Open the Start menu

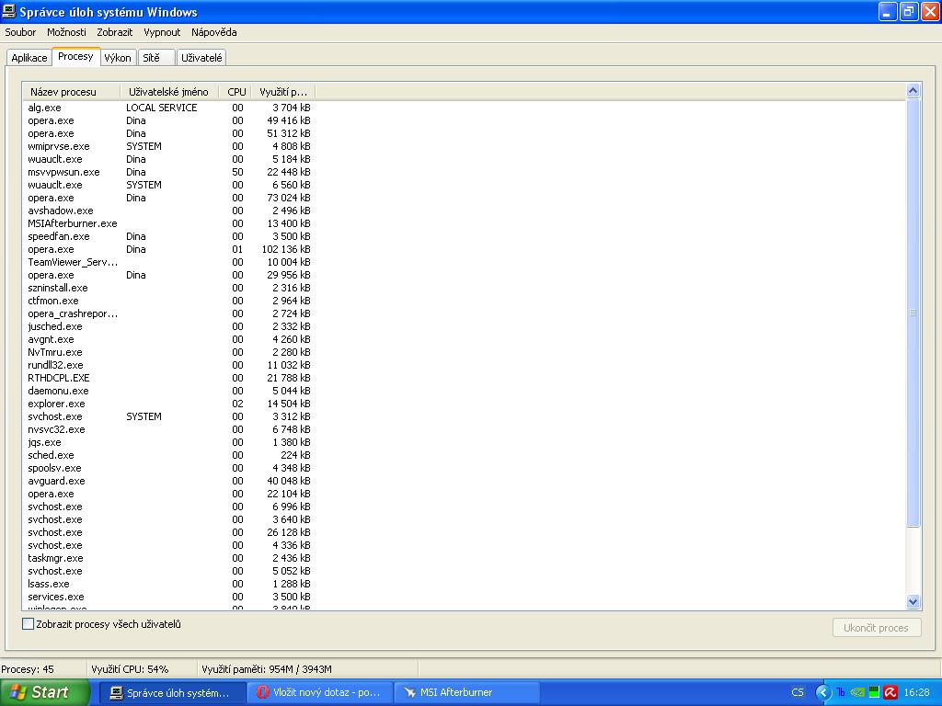pos(44,692)
